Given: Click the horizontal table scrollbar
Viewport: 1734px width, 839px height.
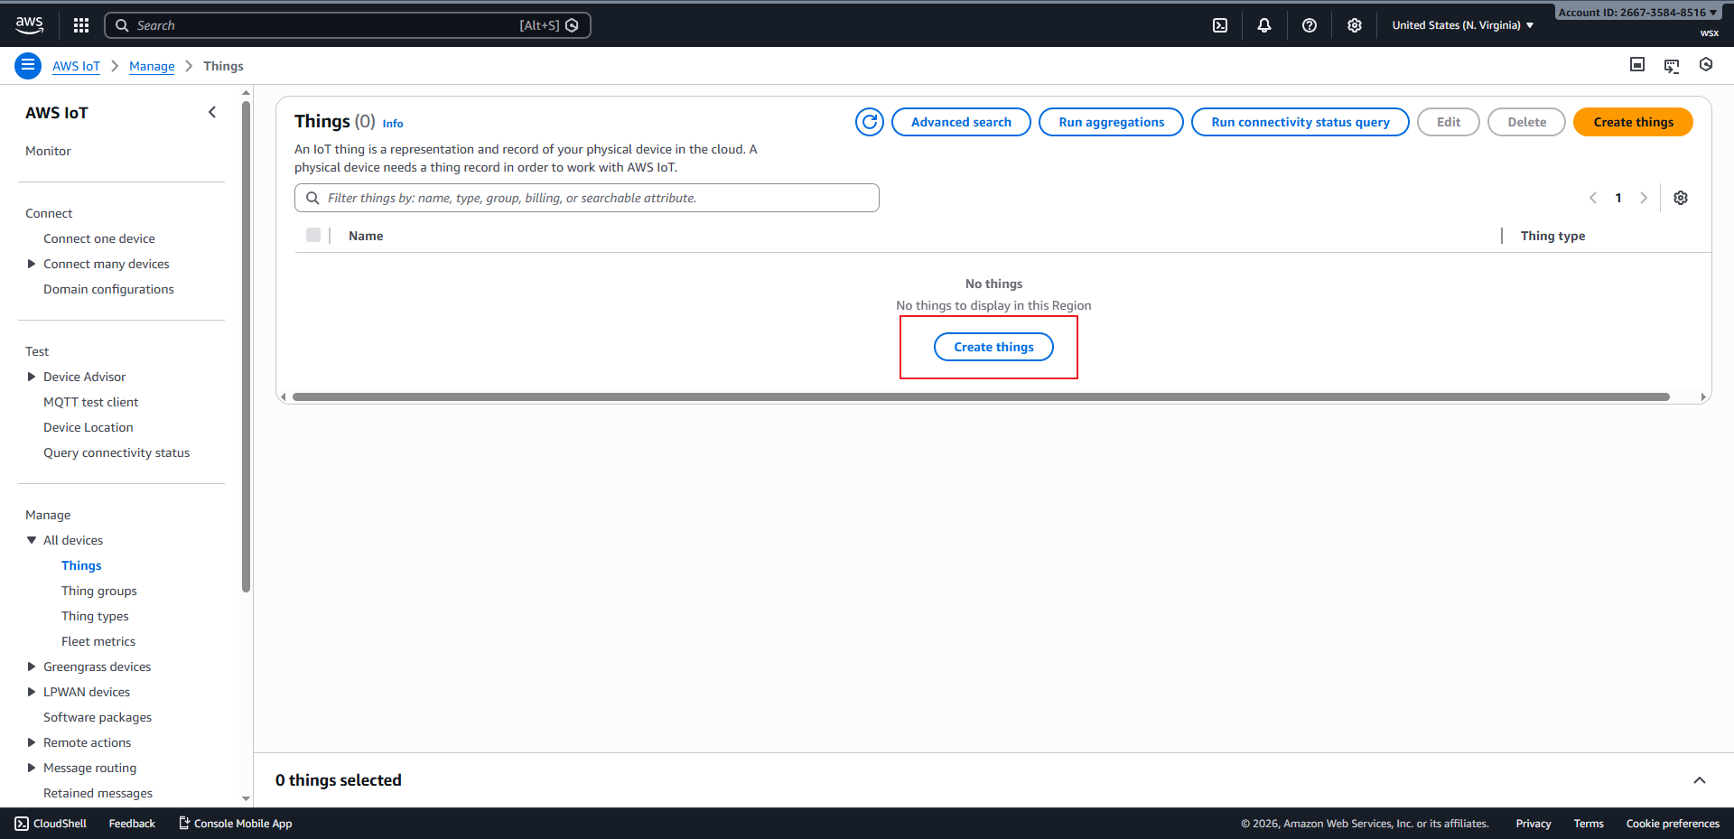Looking at the screenshot, I should 980,396.
